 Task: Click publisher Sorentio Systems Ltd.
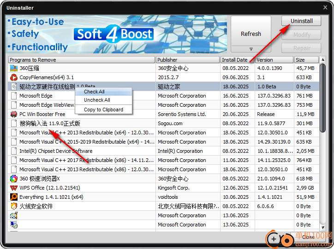(x=182, y=114)
